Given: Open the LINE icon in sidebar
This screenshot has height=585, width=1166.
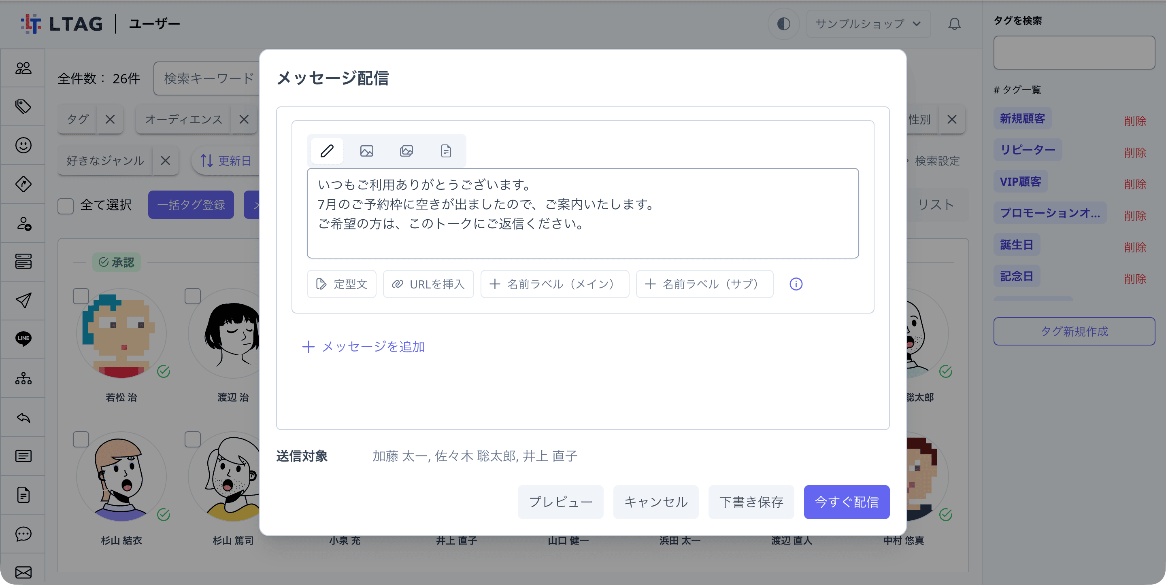Looking at the screenshot, I should tap(23, 339).
